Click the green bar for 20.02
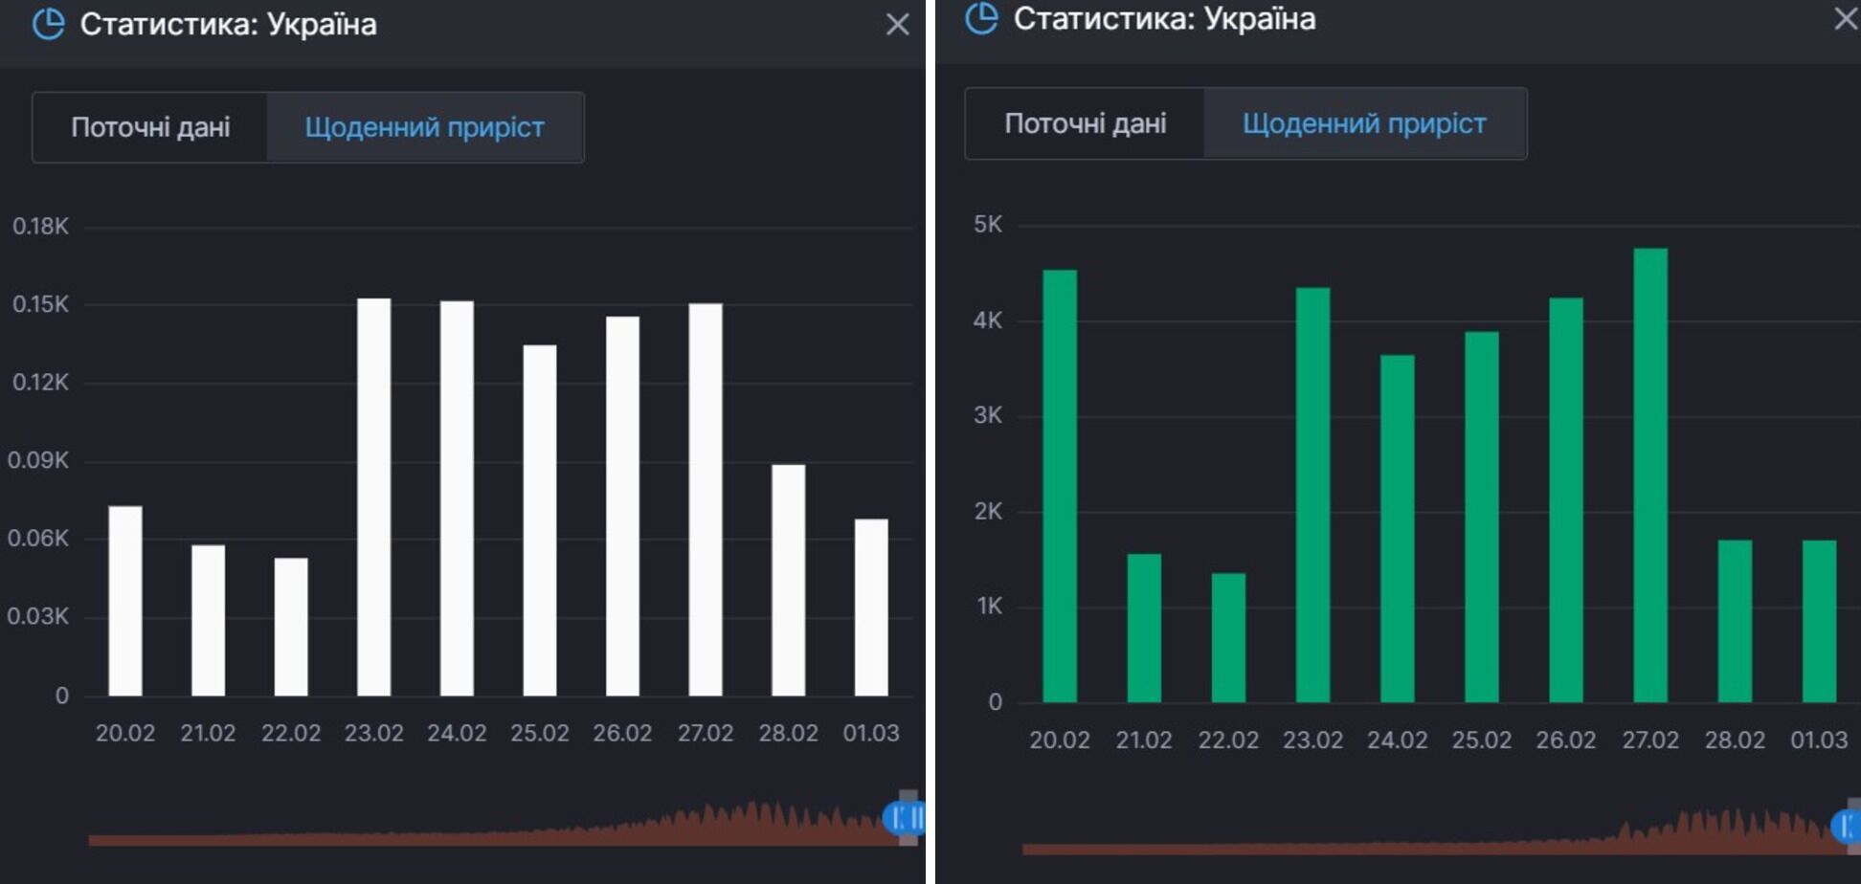Image resolution: width=1861 pixels, height=884 pixels. (1060, 486)
